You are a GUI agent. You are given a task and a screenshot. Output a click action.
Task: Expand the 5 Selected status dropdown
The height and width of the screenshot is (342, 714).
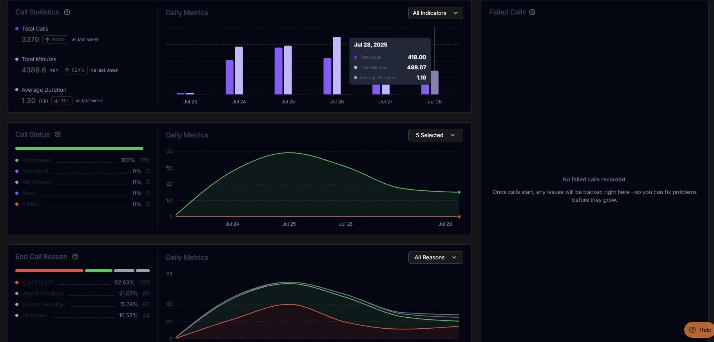435,135
